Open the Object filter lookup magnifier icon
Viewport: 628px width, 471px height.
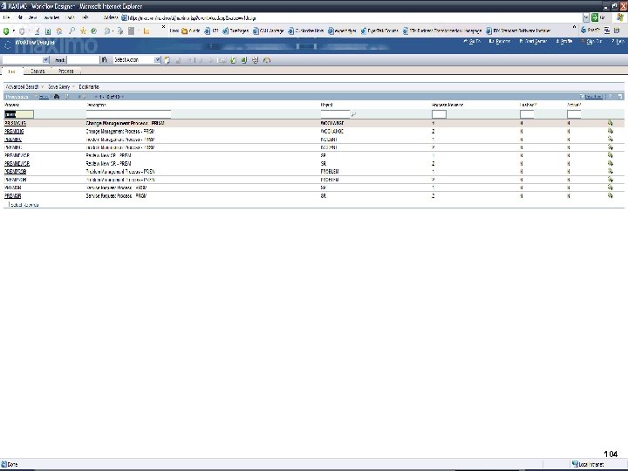[353, 114]
